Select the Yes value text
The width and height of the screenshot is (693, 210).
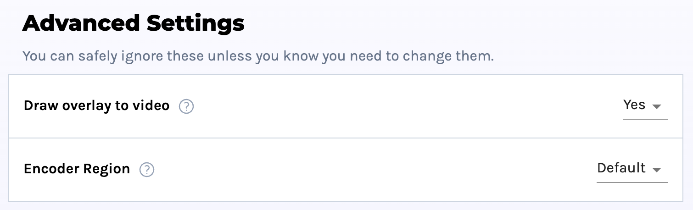634,105
